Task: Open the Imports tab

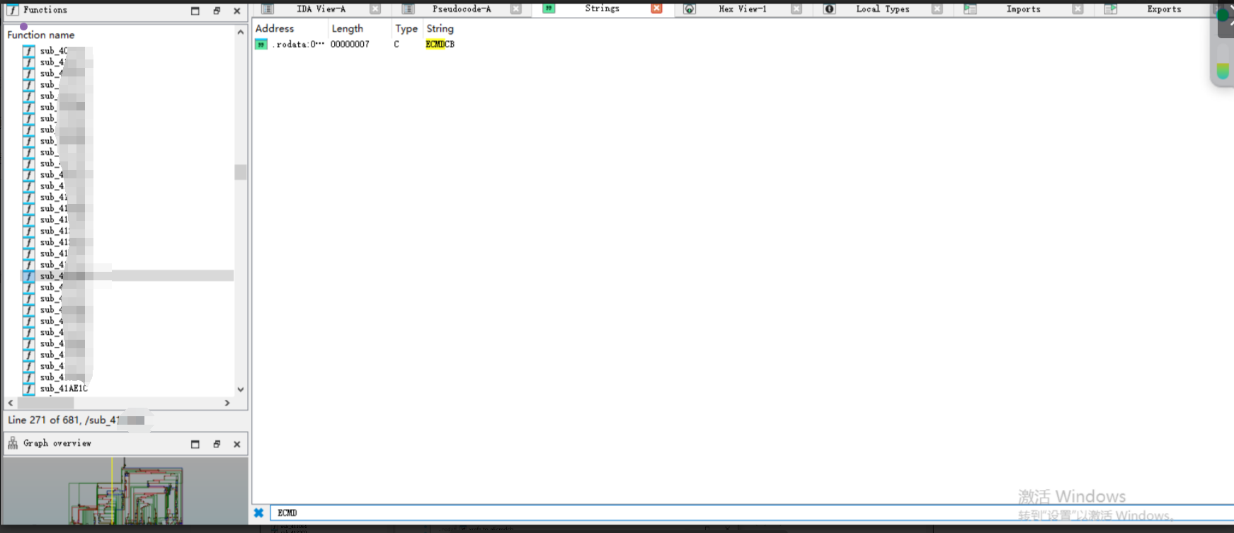Action: [x=1023, y=9]
